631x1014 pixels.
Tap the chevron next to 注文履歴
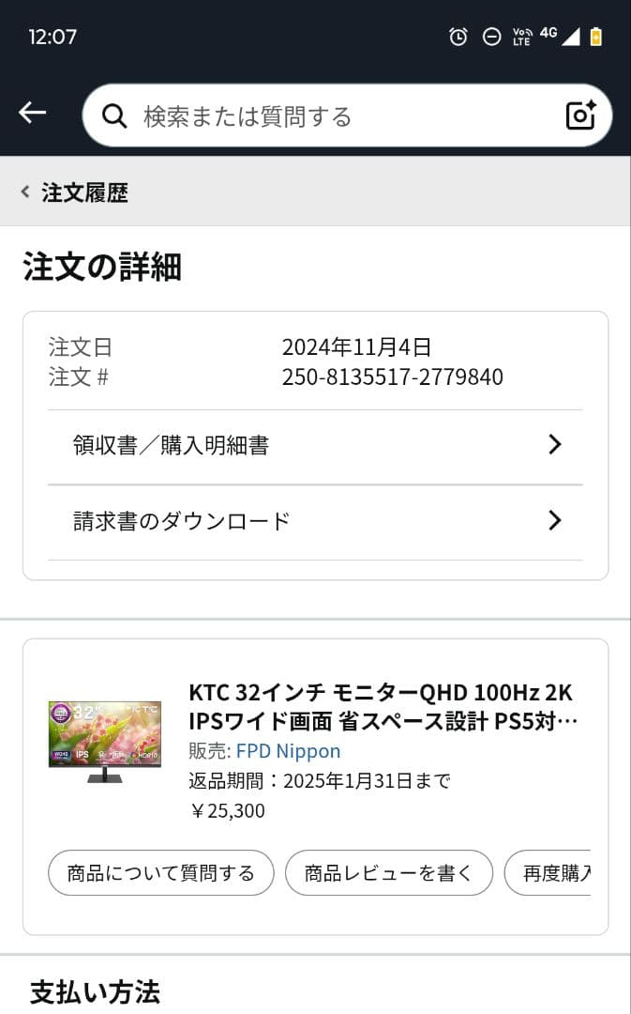[24, 191]
